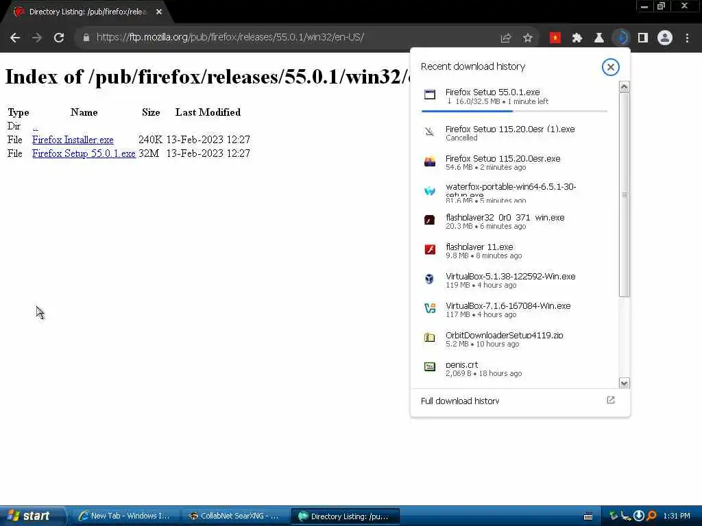Click the waterfox-portable download icon

(x=429, y=191)
